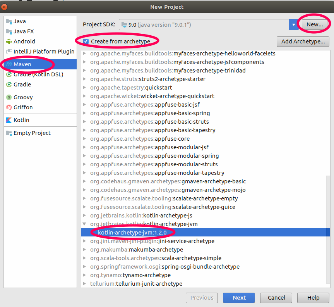Expand the wicket-archetype-quickstart node
Screen dimensions: 334x307
[84, 96]
